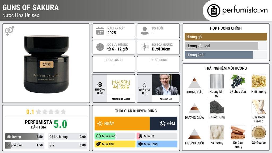The image size is (272, 153).
Task: Click the person silhouette icon for Độ tuổi
Action: click(145, 31)
